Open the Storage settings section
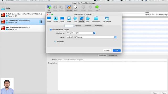Viewport: 168px width, 94px height. [69, 19]
